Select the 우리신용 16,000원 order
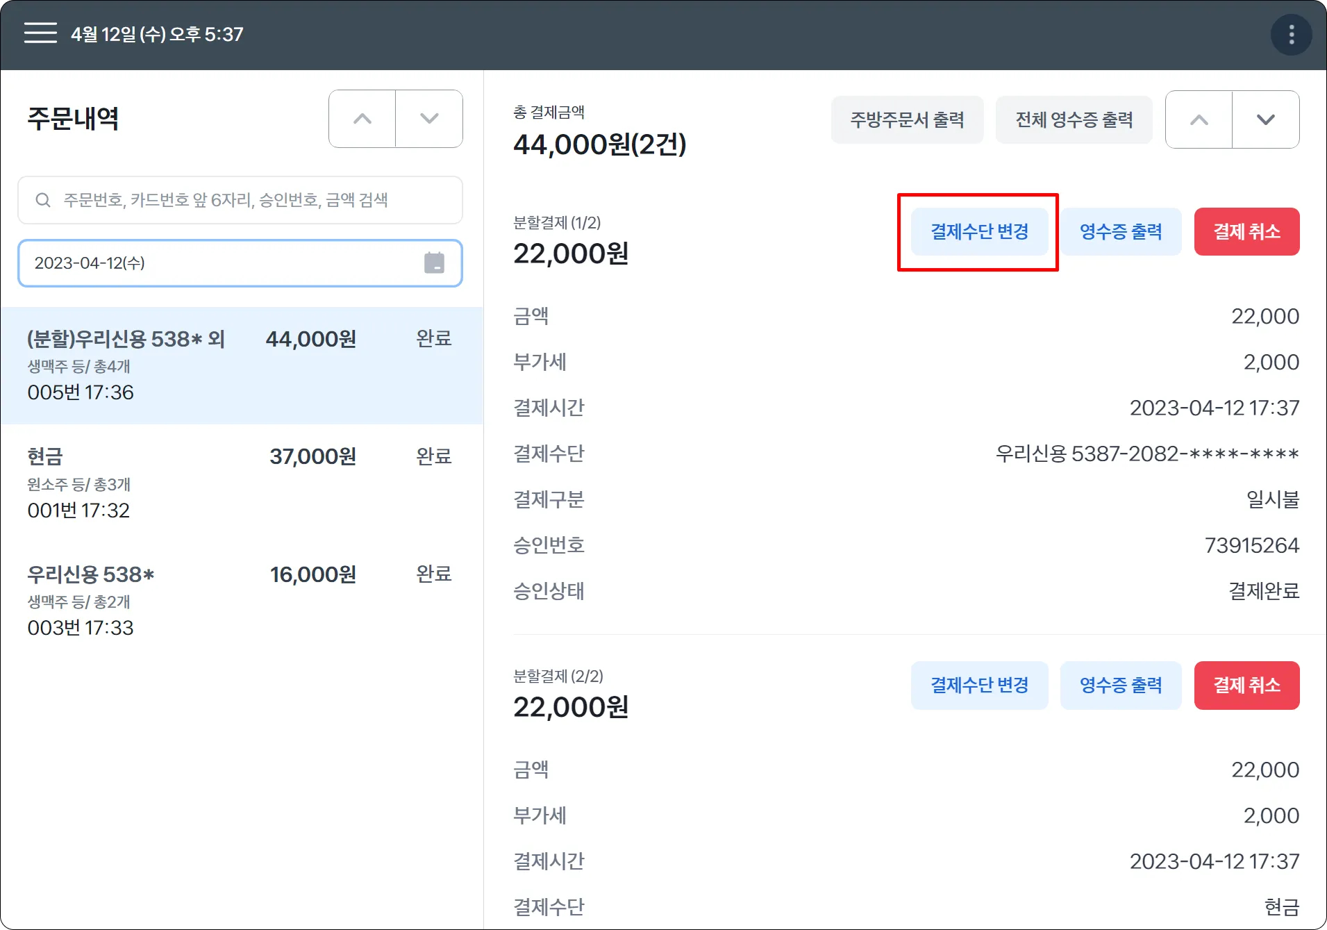 (241, 601)
